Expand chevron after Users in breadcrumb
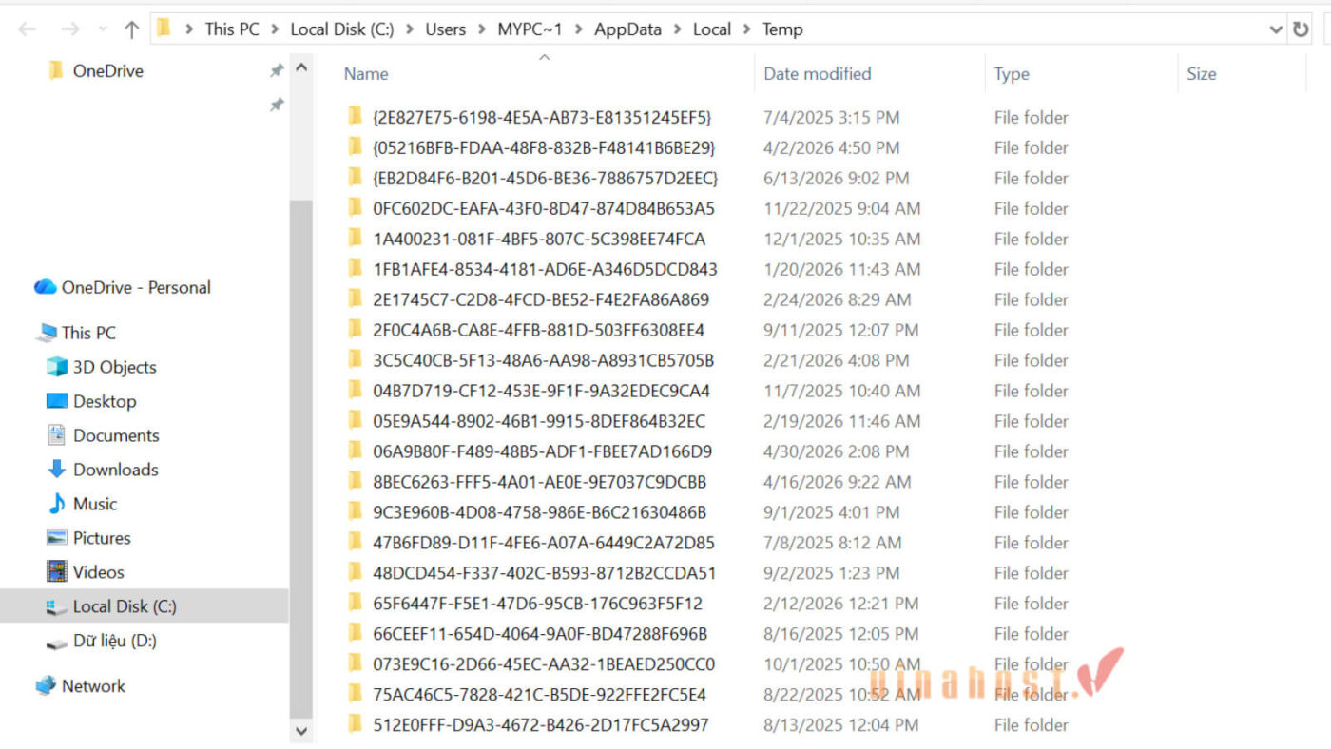The image size is (1331, 749). (x=482, y=29)
